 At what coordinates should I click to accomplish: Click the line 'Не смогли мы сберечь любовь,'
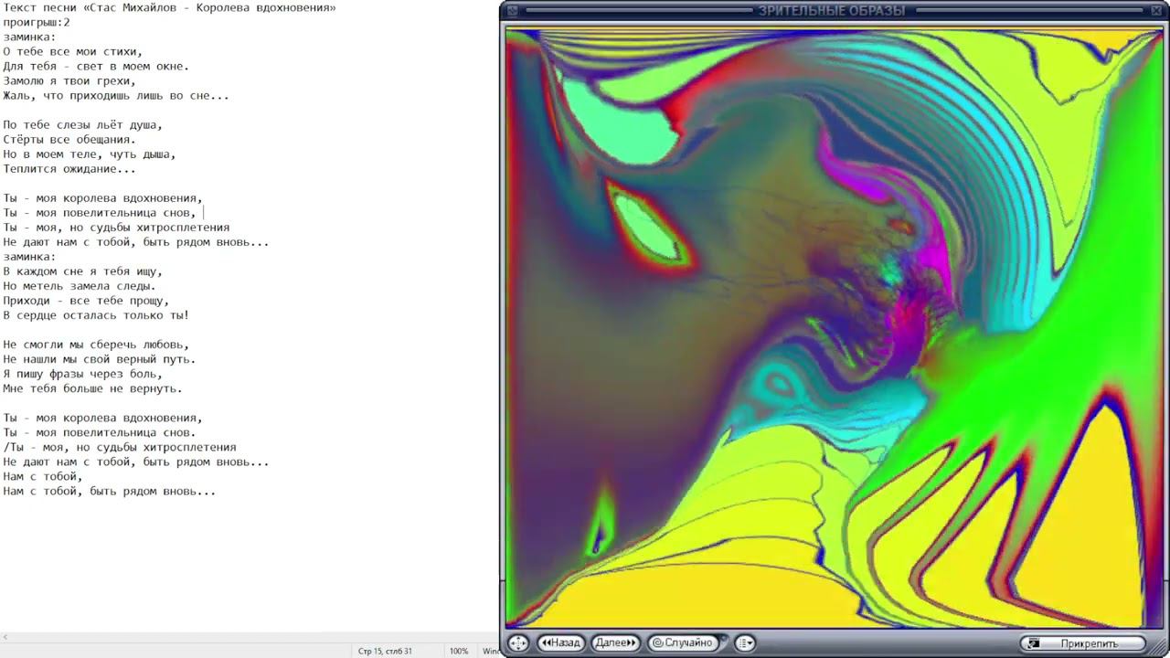96,344
